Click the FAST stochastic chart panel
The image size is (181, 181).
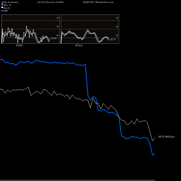click(30, 29)
